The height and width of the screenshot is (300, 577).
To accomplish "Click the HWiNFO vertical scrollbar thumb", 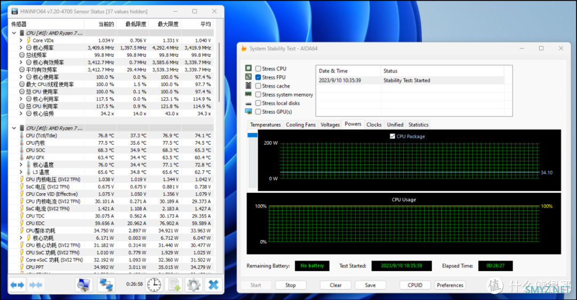I will pos(220,73).
